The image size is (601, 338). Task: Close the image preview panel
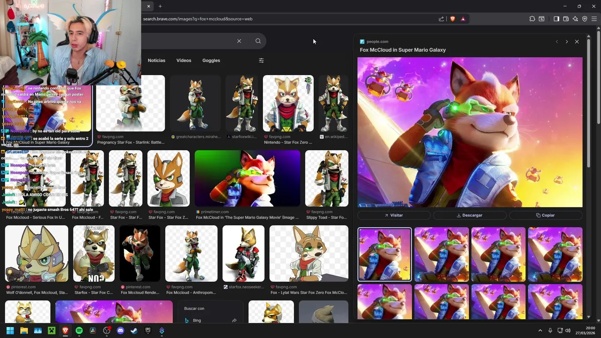coord(577,41)
